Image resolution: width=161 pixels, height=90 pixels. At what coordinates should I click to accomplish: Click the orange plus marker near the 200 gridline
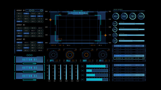(105, 35)
